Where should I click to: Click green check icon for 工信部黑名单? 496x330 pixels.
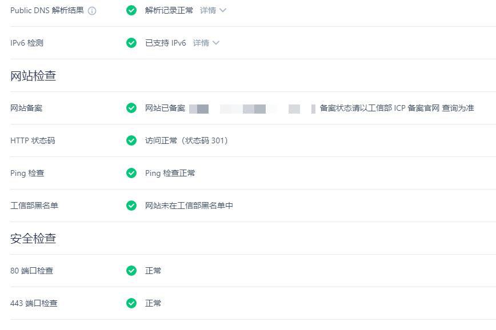131,206
